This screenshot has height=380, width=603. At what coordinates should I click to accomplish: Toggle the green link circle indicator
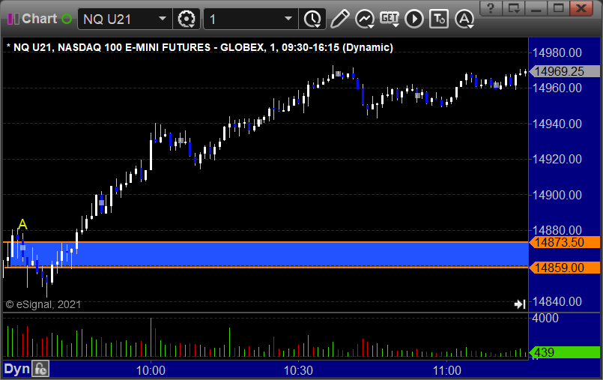[67, 19]
